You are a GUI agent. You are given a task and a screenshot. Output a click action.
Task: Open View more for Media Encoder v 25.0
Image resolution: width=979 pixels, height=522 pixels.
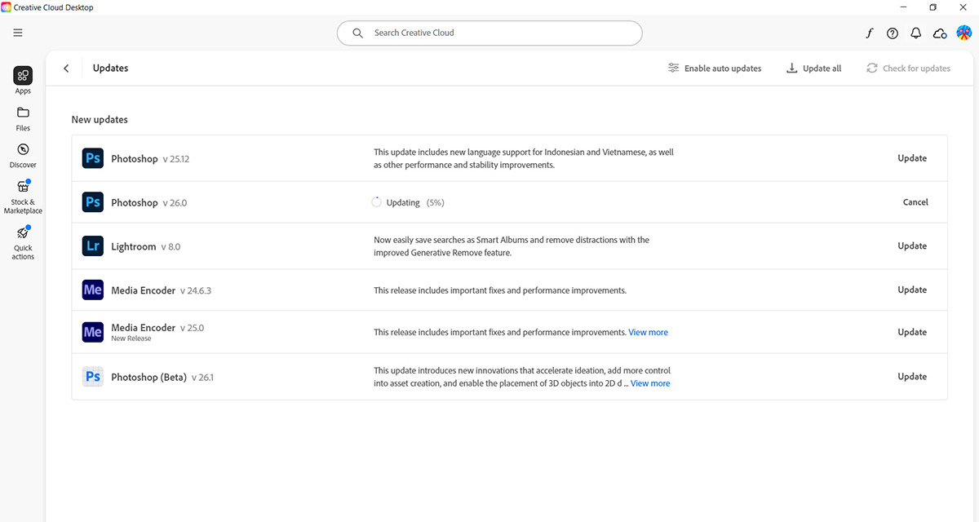648,333
